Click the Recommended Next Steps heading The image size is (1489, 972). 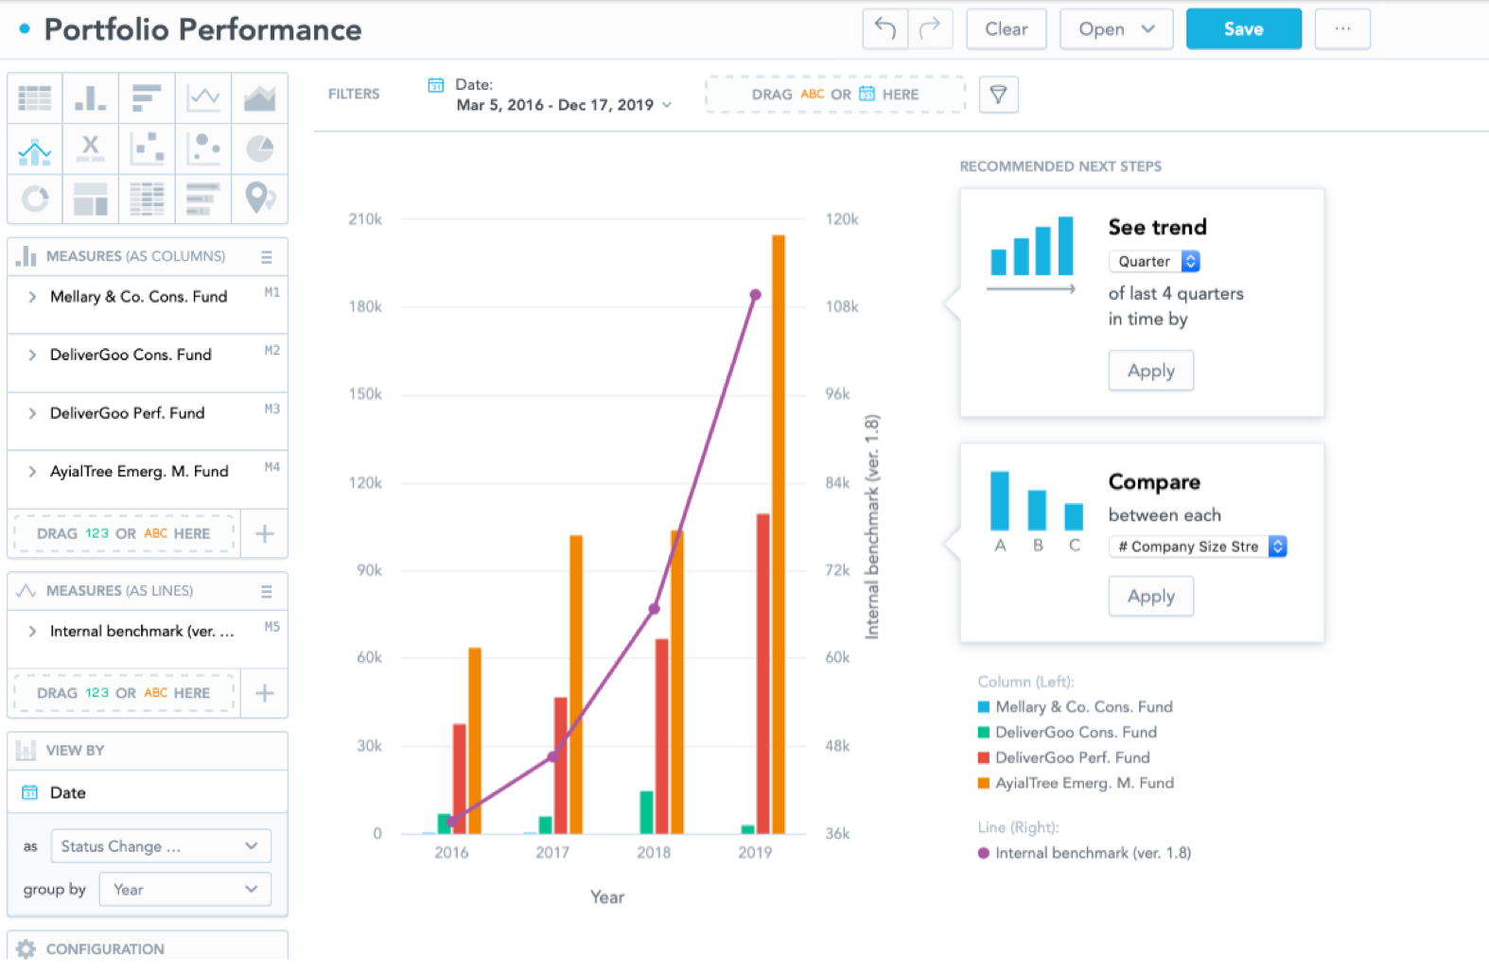pyautogui.click(x=1060, y=166)
